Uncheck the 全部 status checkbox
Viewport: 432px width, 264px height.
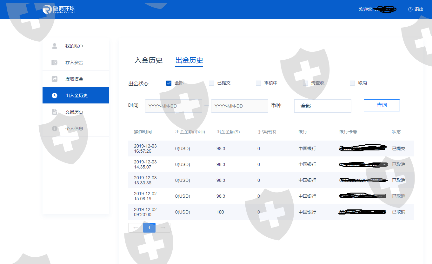169,83
